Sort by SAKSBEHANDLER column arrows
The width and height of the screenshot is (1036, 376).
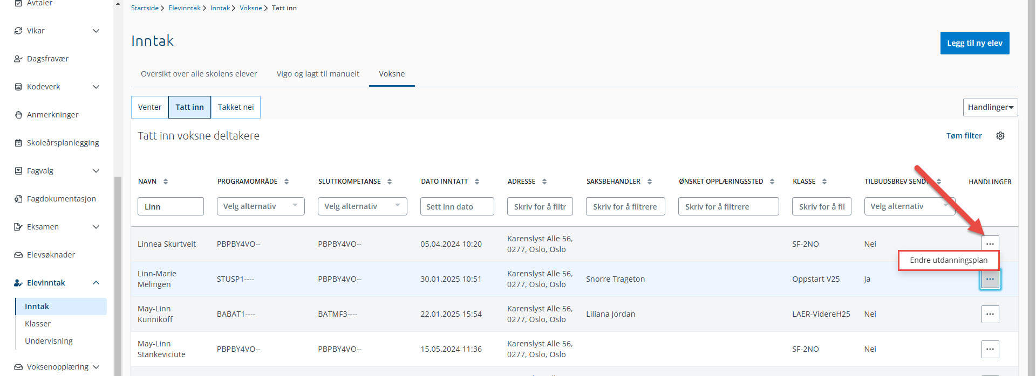[x=650, y=182]
